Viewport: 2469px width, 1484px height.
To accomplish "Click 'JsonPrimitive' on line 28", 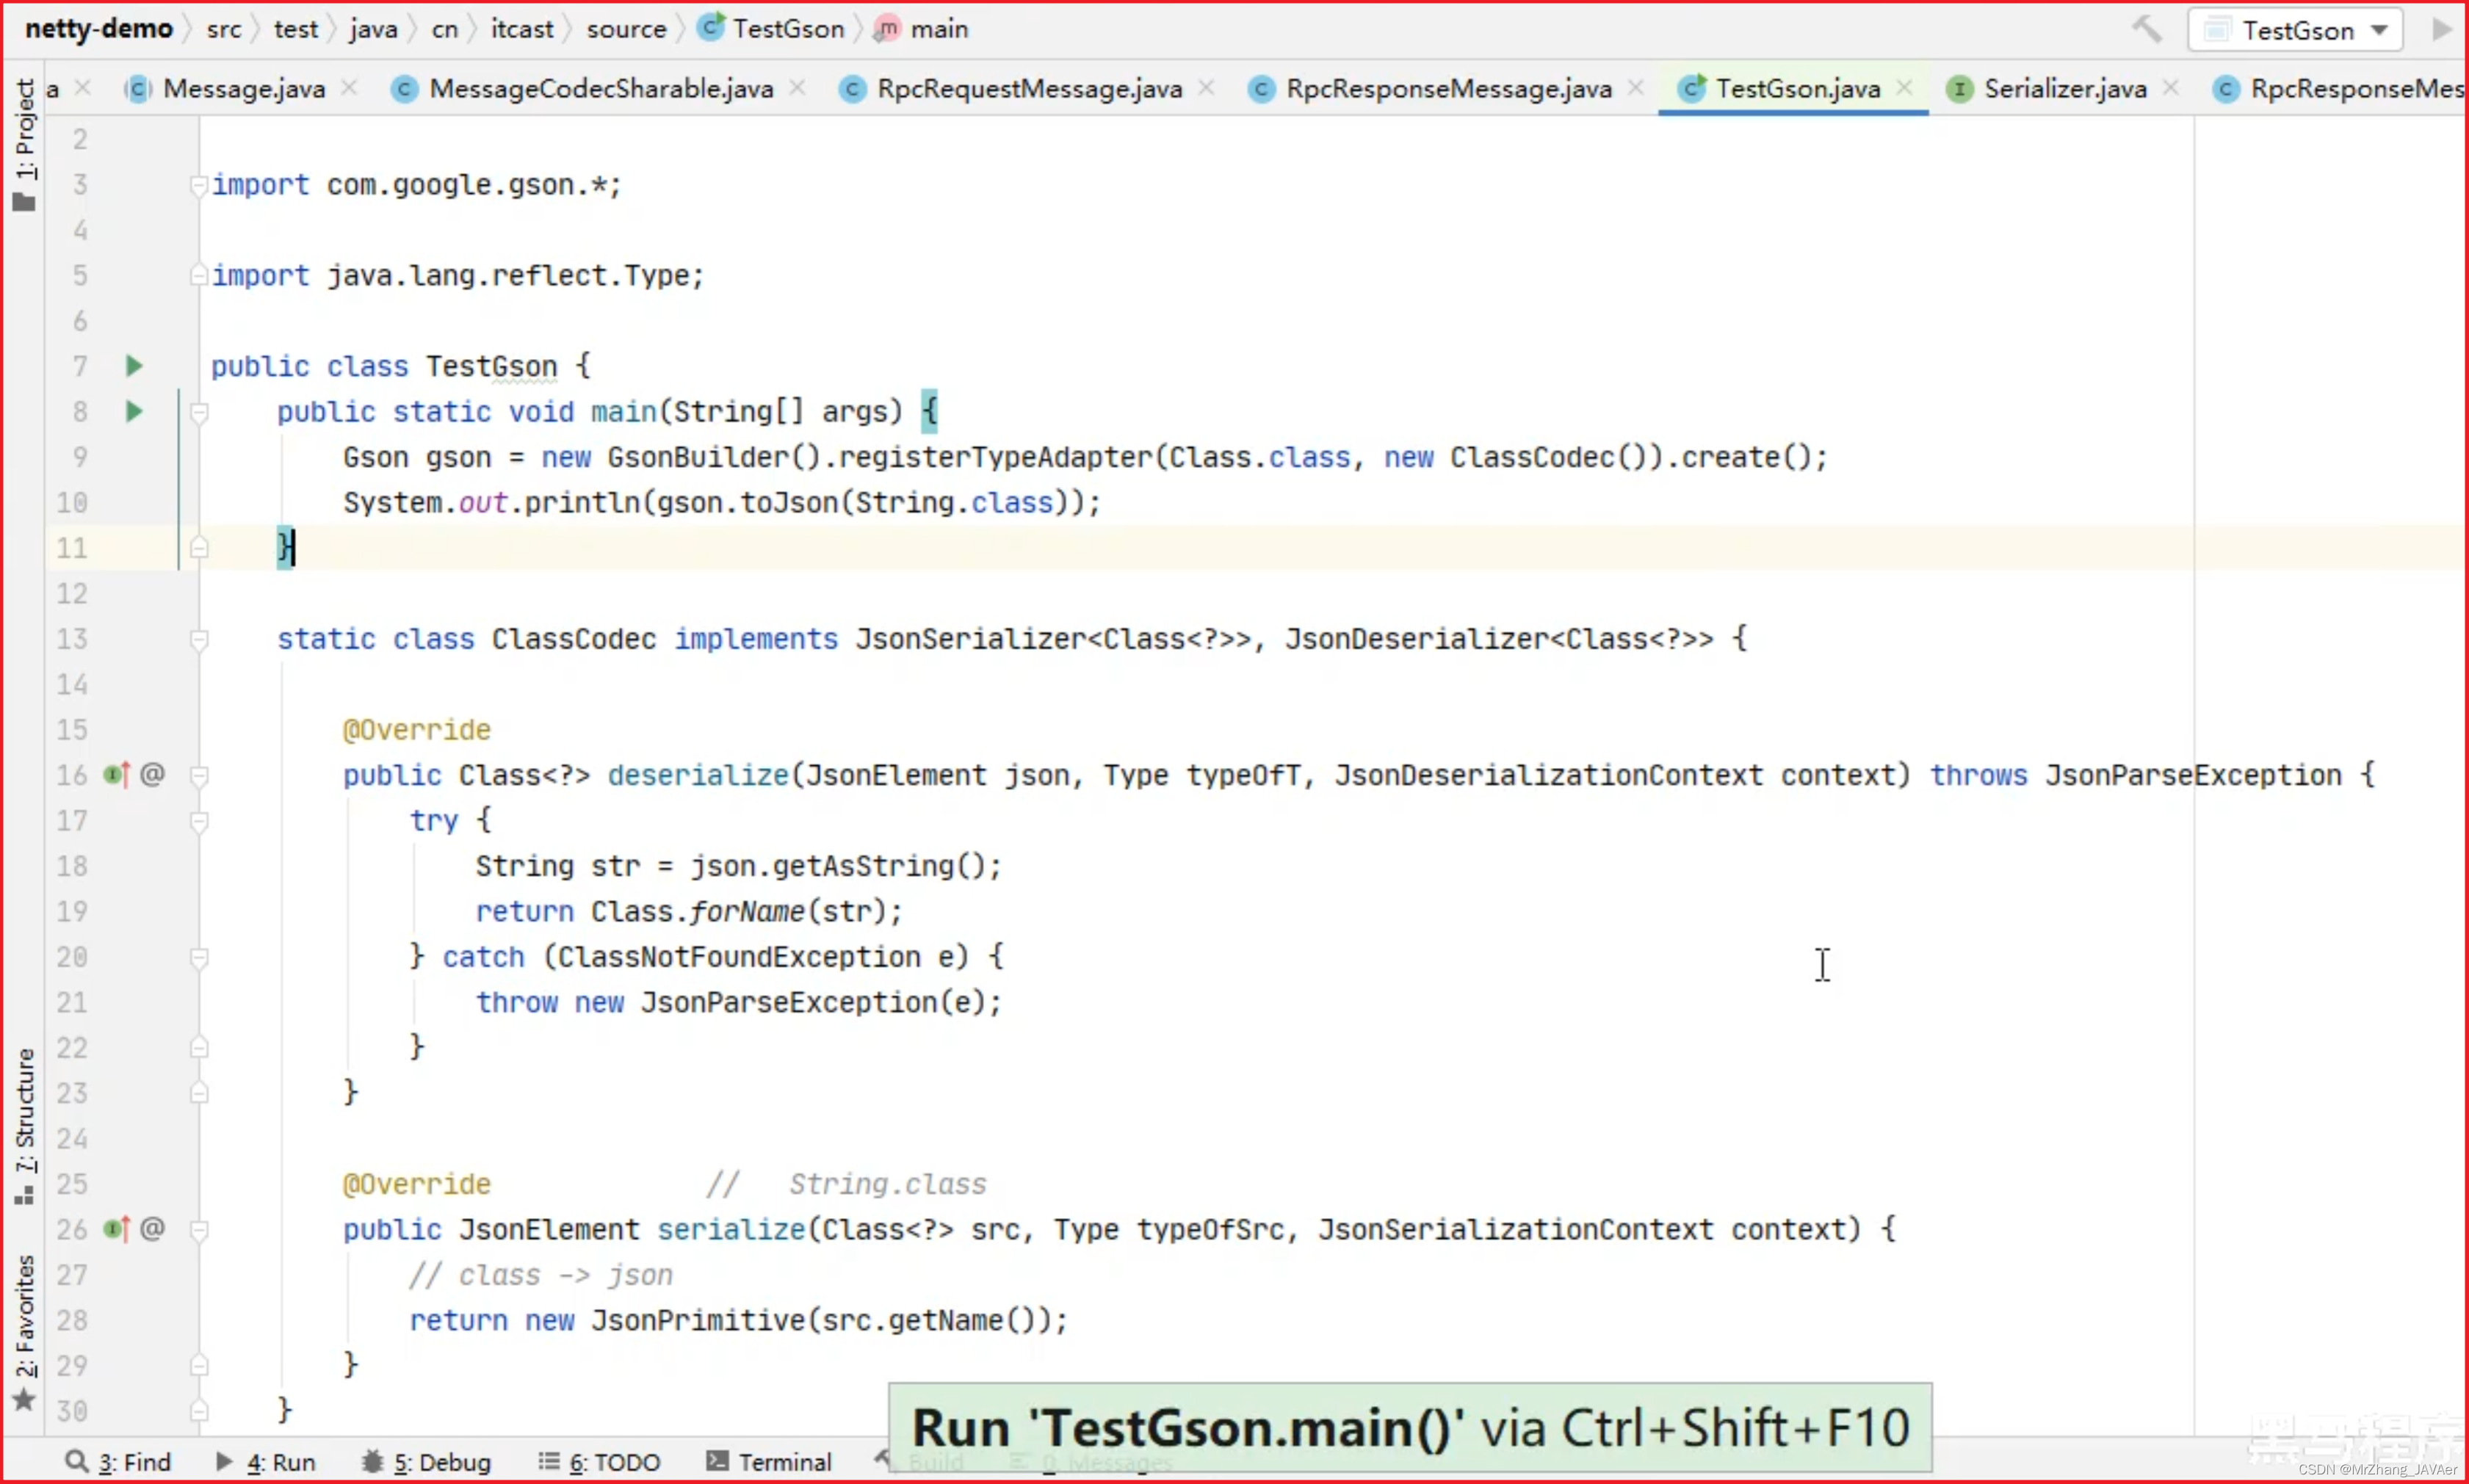I will click(698, 1320).
